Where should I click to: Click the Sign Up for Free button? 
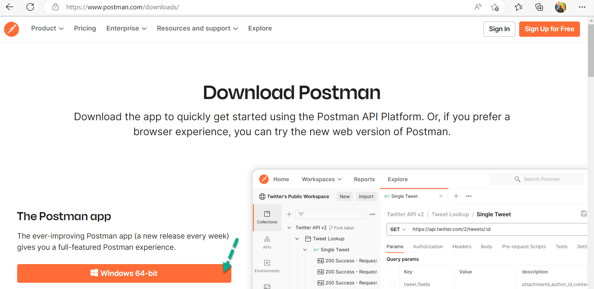pos(549,29)
